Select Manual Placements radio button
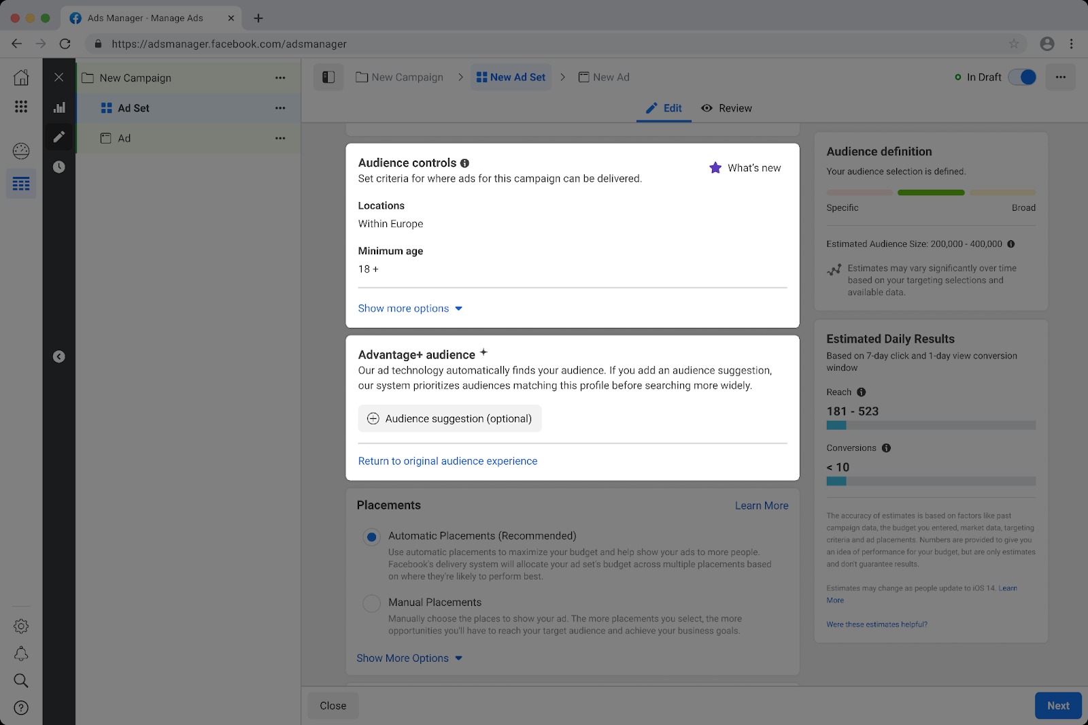Viewport: 1088px width, 725px height. (x=371, y=603)
